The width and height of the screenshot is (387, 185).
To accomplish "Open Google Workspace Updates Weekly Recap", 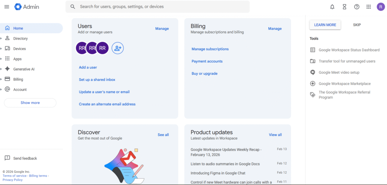I will pyautogui.click(x=226, y=152).
